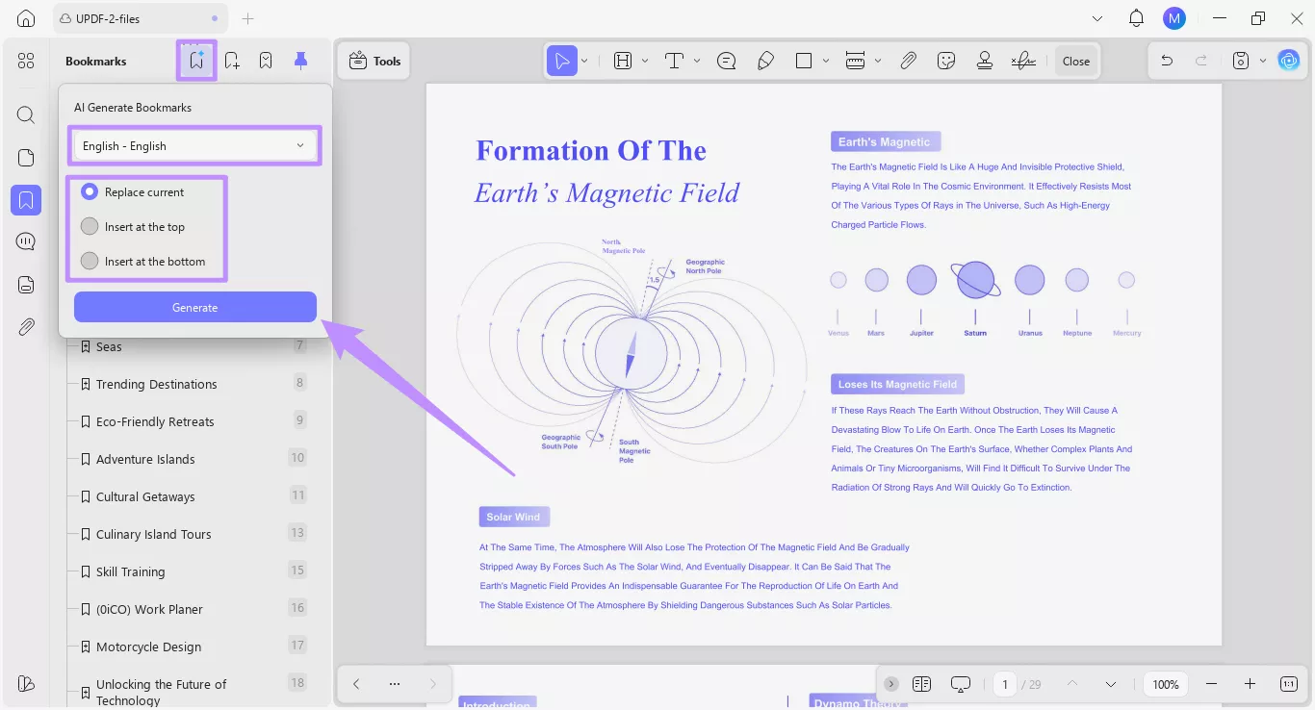Click the Close button in the toolbar
The width and height of the screenshot is (1315, 710).
coord(1075,60)
